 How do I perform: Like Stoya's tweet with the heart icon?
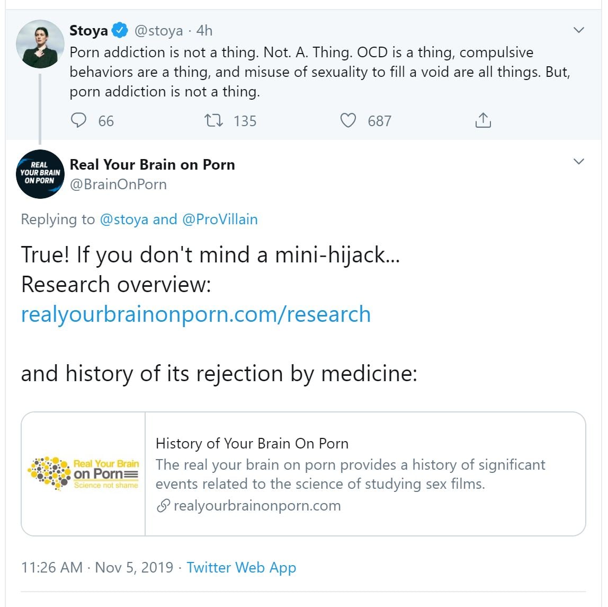(348, 121)
